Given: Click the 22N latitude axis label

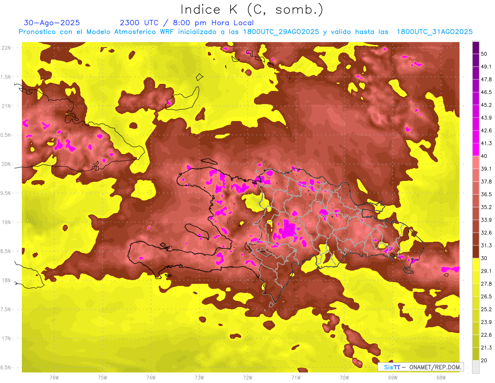Looking at the screenshot, I should (x=7, y=48).
